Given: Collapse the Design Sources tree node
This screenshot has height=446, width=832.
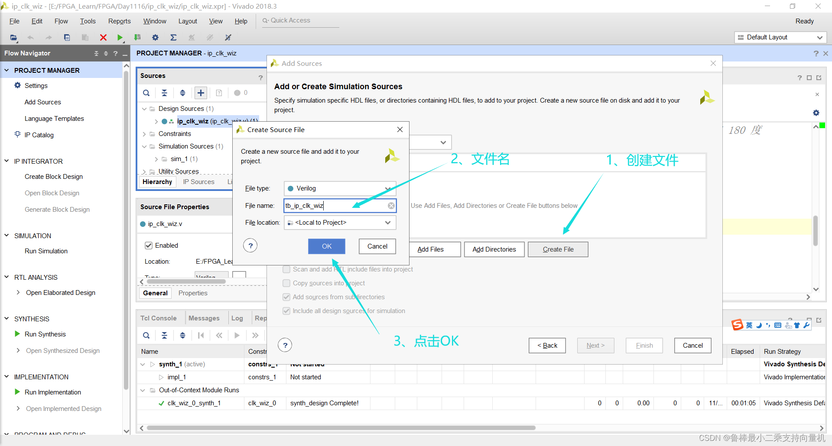Looking at the screenshot, I should [x=144, y=109].
